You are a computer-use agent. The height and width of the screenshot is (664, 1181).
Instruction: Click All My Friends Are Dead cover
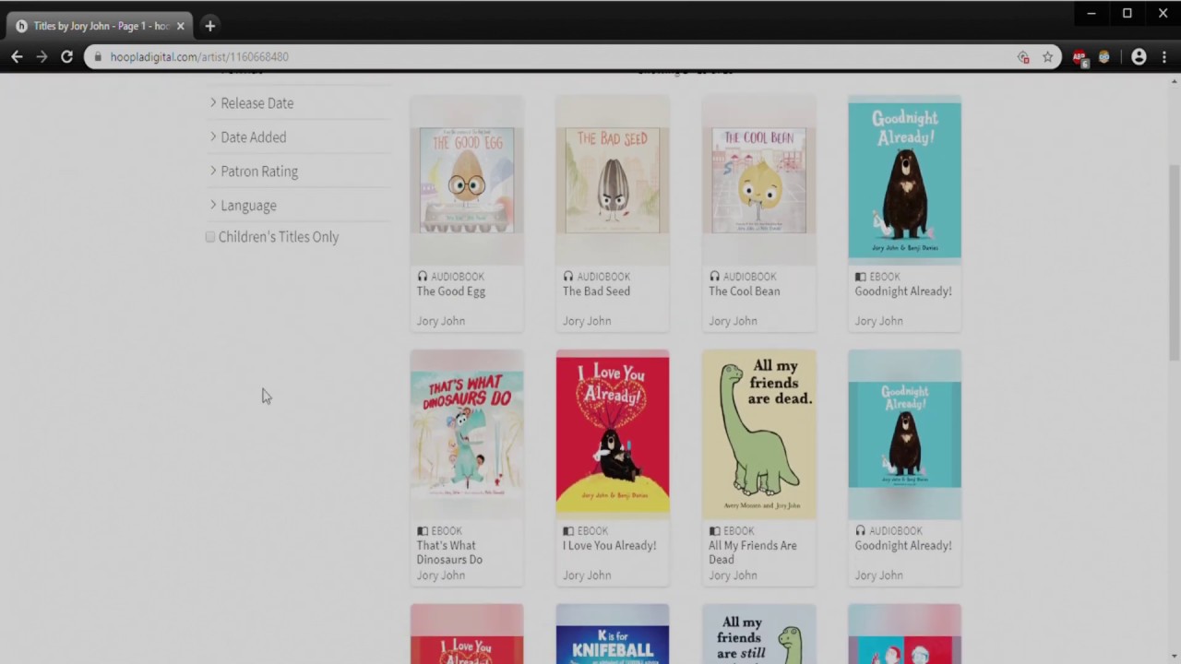pyautogui.click(x=758, y=434)
